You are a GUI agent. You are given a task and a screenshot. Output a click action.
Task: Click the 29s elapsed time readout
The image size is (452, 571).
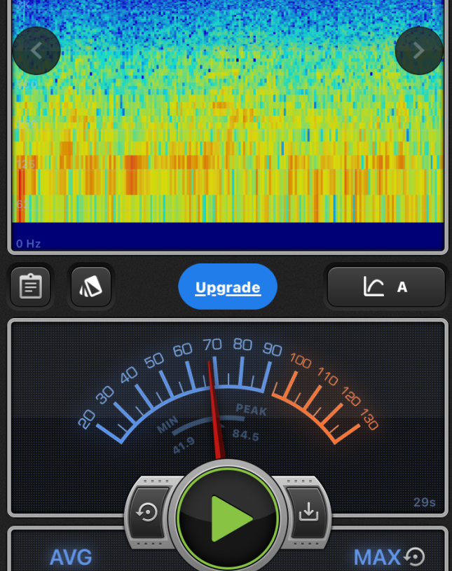tap(424, 502)
